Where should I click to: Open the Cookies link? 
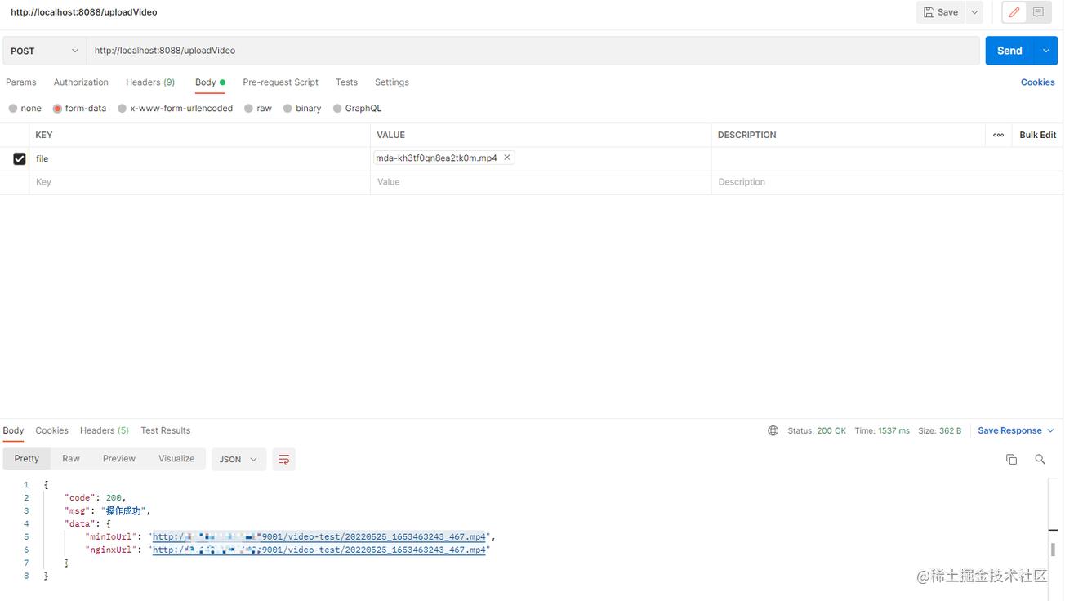click(x=1037, y=82)
